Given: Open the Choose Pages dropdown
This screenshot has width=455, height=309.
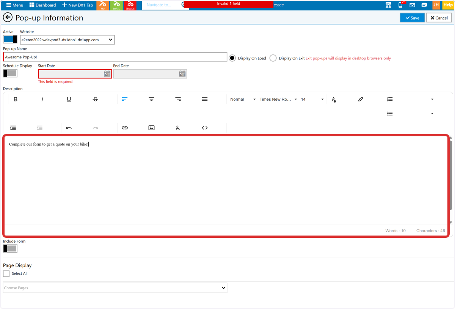Looking at the screenshot, I should tap(115, 288).
